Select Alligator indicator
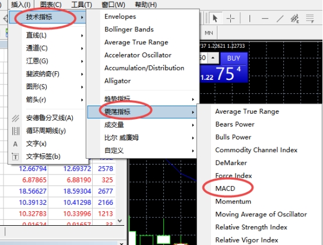Screen dimensions: 323x245 (x=117, y=81)
